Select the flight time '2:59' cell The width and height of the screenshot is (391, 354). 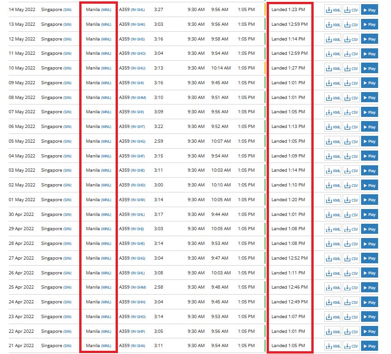click(x=158, y=141)
